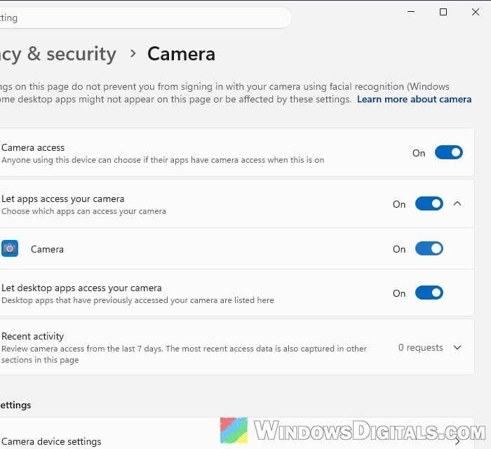The width and height of the screenshot is (491, 449).
Task: Click the settings search field
Action: (146, 18)
